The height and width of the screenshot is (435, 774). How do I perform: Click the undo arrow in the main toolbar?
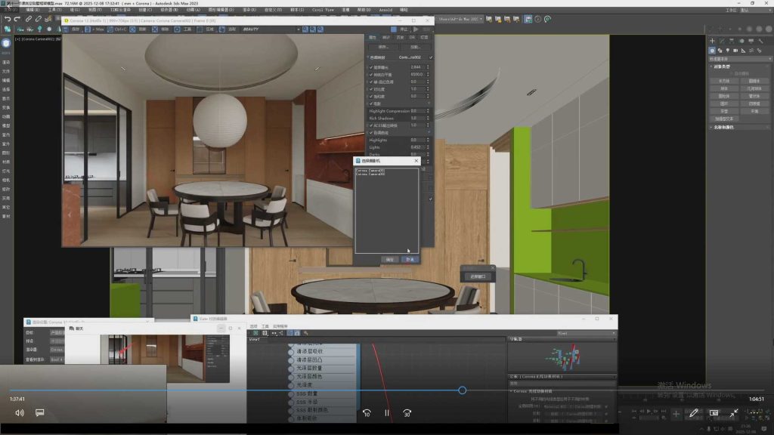pos(8,19)
